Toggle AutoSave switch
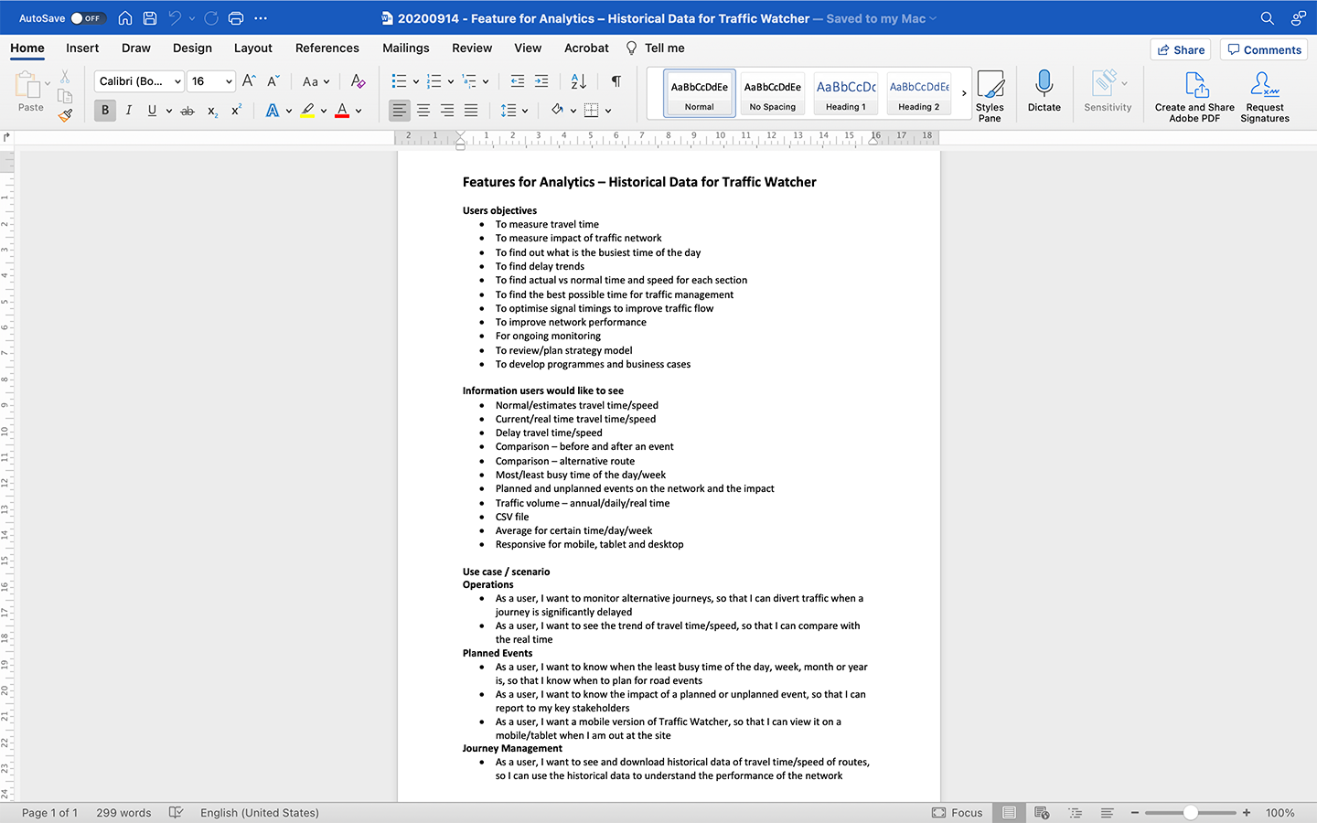Image resolution: width=1317 pixels, height=823 pixels. coord(88,18)
